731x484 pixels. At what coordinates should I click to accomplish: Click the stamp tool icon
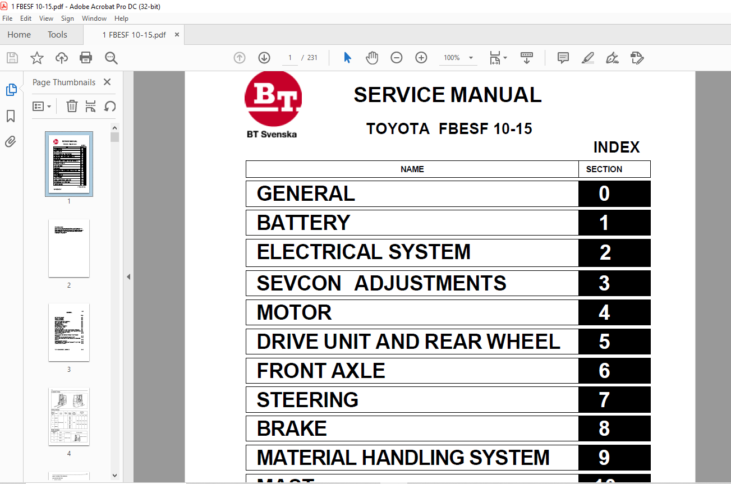pyautogui.click(x=637, y=58)
